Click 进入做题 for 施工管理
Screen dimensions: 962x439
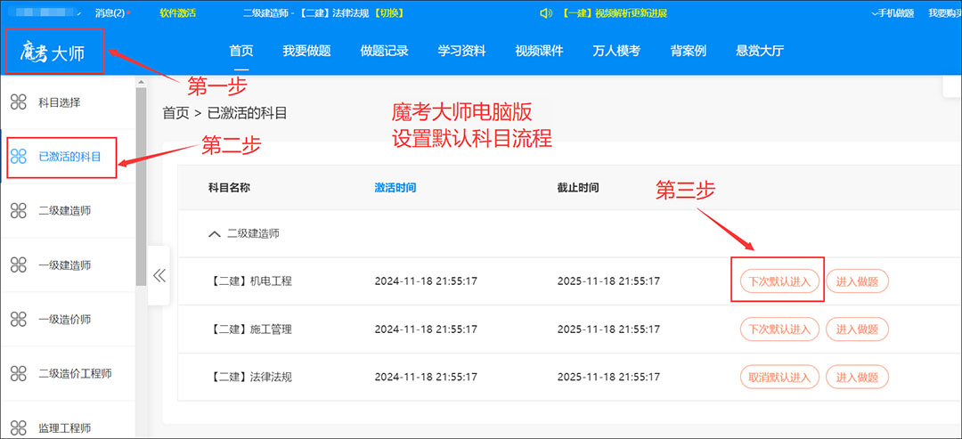[857, 329]
